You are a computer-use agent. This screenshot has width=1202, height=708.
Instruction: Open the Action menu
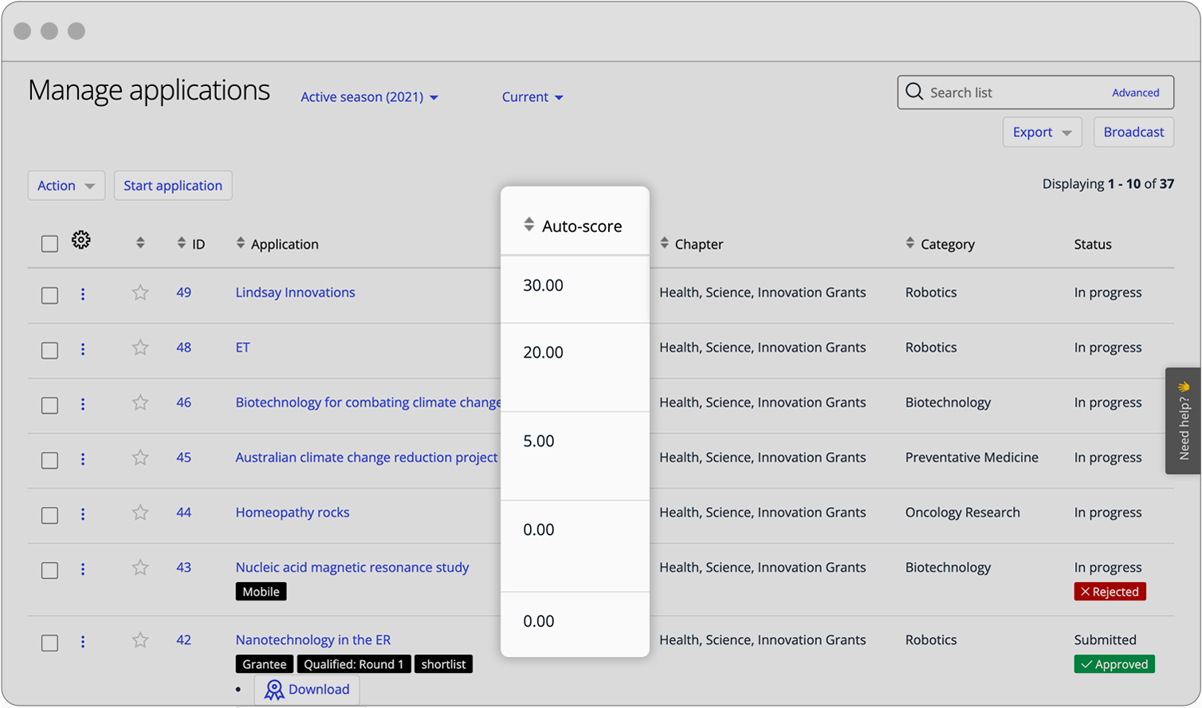coord(65,185)
